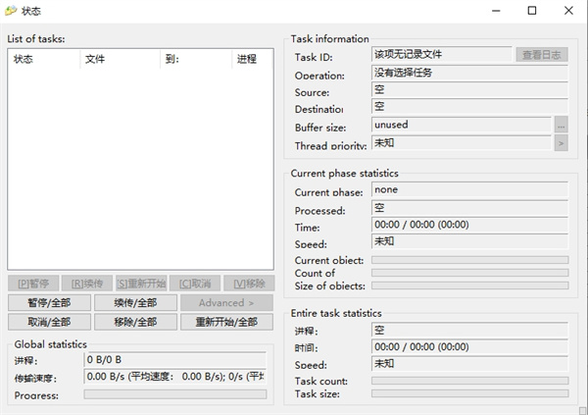
Task: Click the Task ID field
Action: [442, 55]
